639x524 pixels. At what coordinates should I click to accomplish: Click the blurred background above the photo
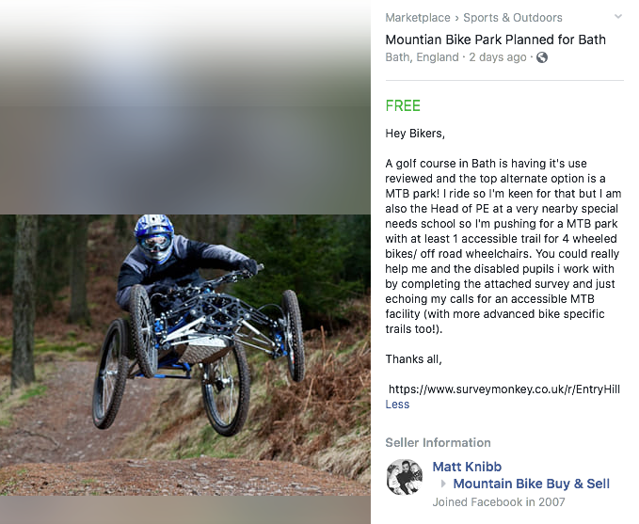[x=185, y=107]
